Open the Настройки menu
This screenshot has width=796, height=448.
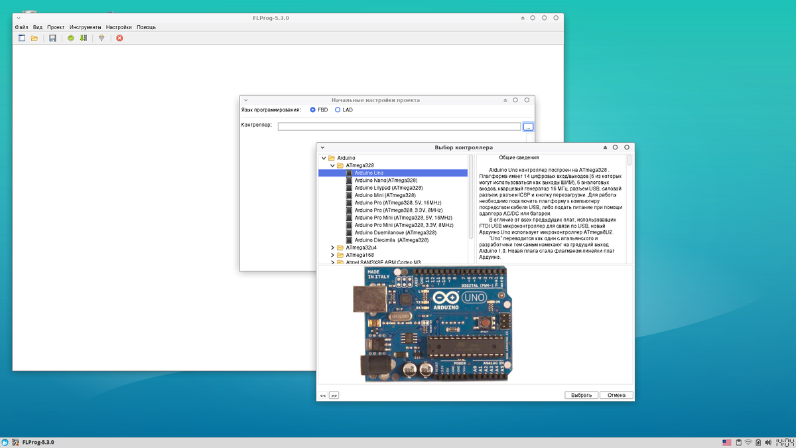pos(119,27)
